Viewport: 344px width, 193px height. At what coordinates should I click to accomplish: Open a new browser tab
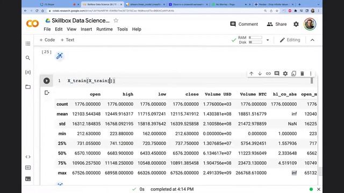click(x=299, y=4)
